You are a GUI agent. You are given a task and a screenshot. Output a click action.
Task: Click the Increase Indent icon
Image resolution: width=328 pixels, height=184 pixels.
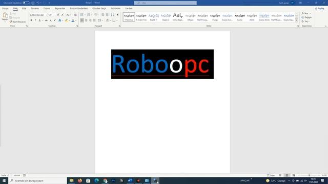[x=107, y=15]
